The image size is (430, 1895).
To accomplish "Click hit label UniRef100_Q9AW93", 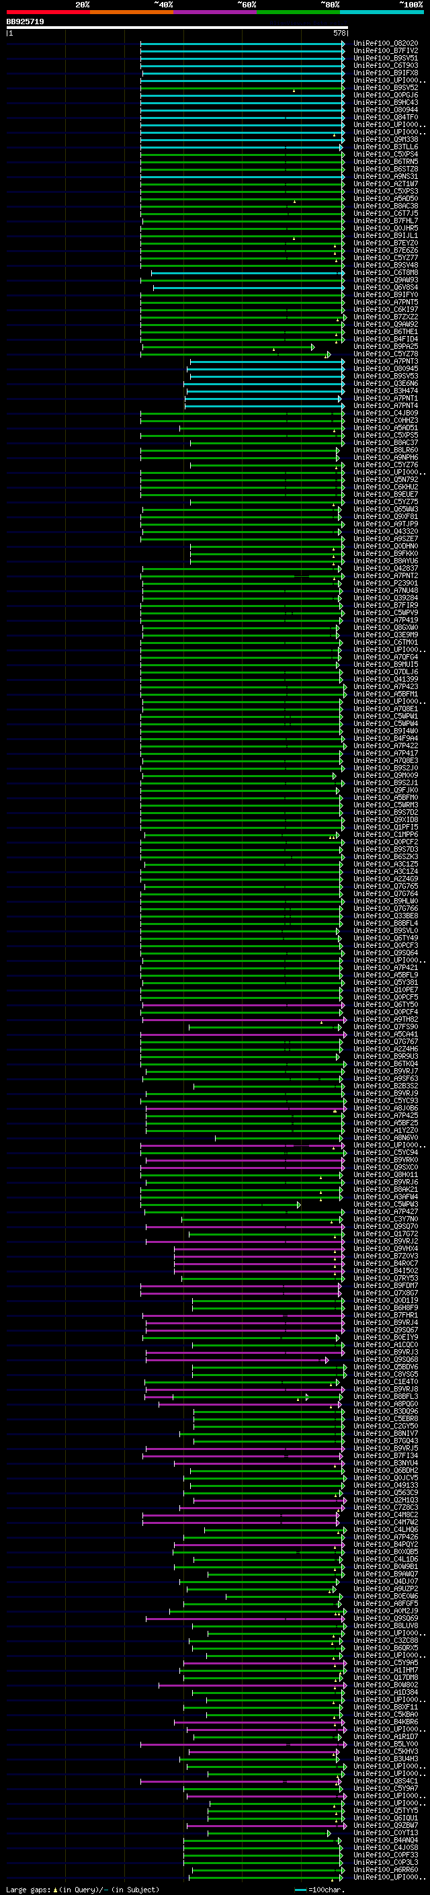I will pos(385,280).
